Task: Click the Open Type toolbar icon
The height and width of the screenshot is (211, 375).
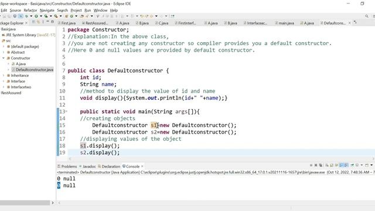Action: pos(82,16)
